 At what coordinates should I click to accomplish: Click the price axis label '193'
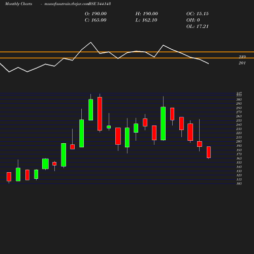pos(239,146)
